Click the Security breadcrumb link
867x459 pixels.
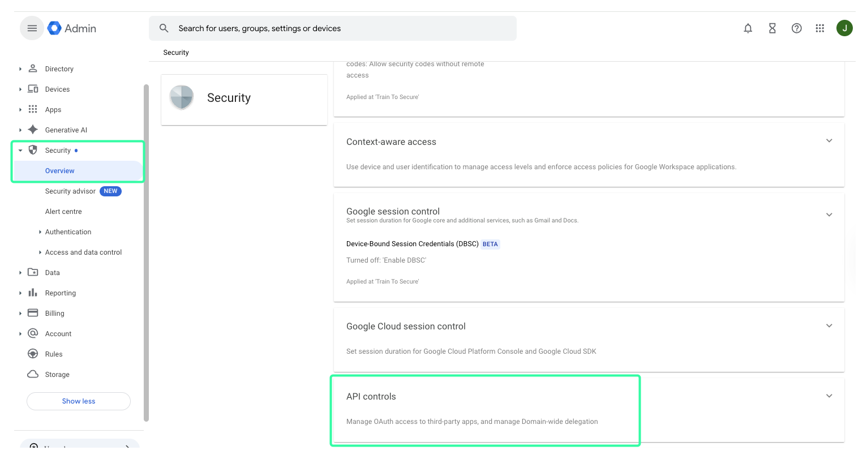pyautogui.click(x=176, y=53)
